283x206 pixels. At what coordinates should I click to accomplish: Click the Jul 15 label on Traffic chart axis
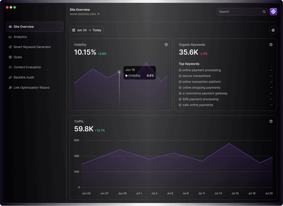point(235,193)
